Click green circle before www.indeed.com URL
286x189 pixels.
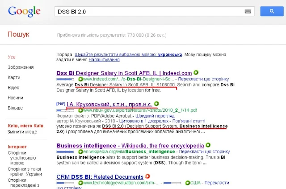(x=80, y=79)
